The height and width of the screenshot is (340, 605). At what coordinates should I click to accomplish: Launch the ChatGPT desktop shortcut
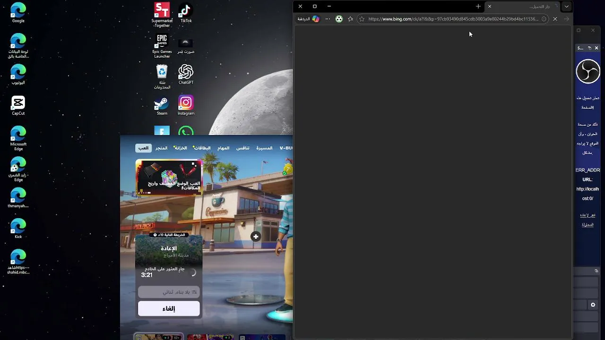click(186, 74)
